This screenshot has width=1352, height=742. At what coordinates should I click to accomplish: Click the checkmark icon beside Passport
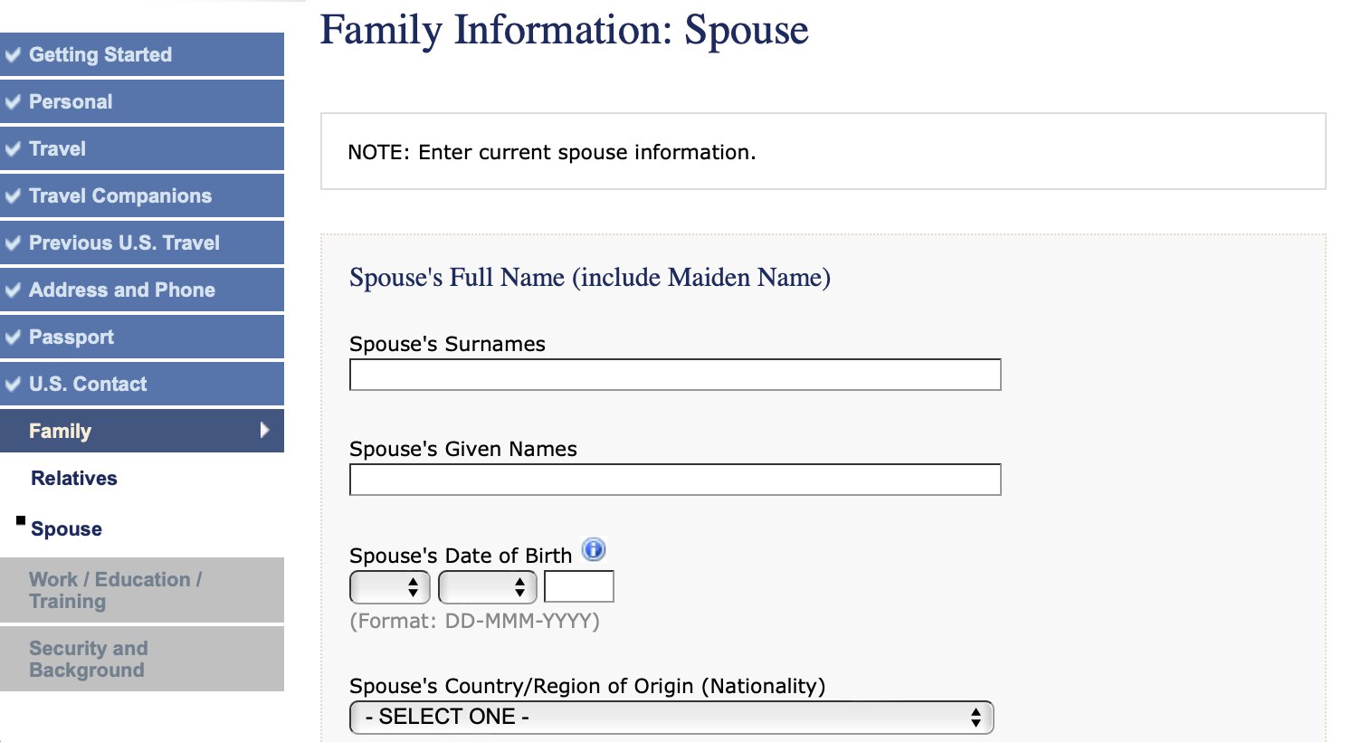(x=13, y=337)
